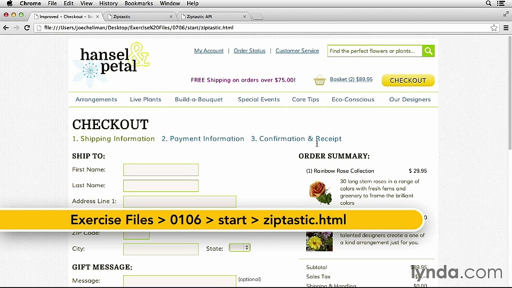Open the View menu

pos(86,3)
